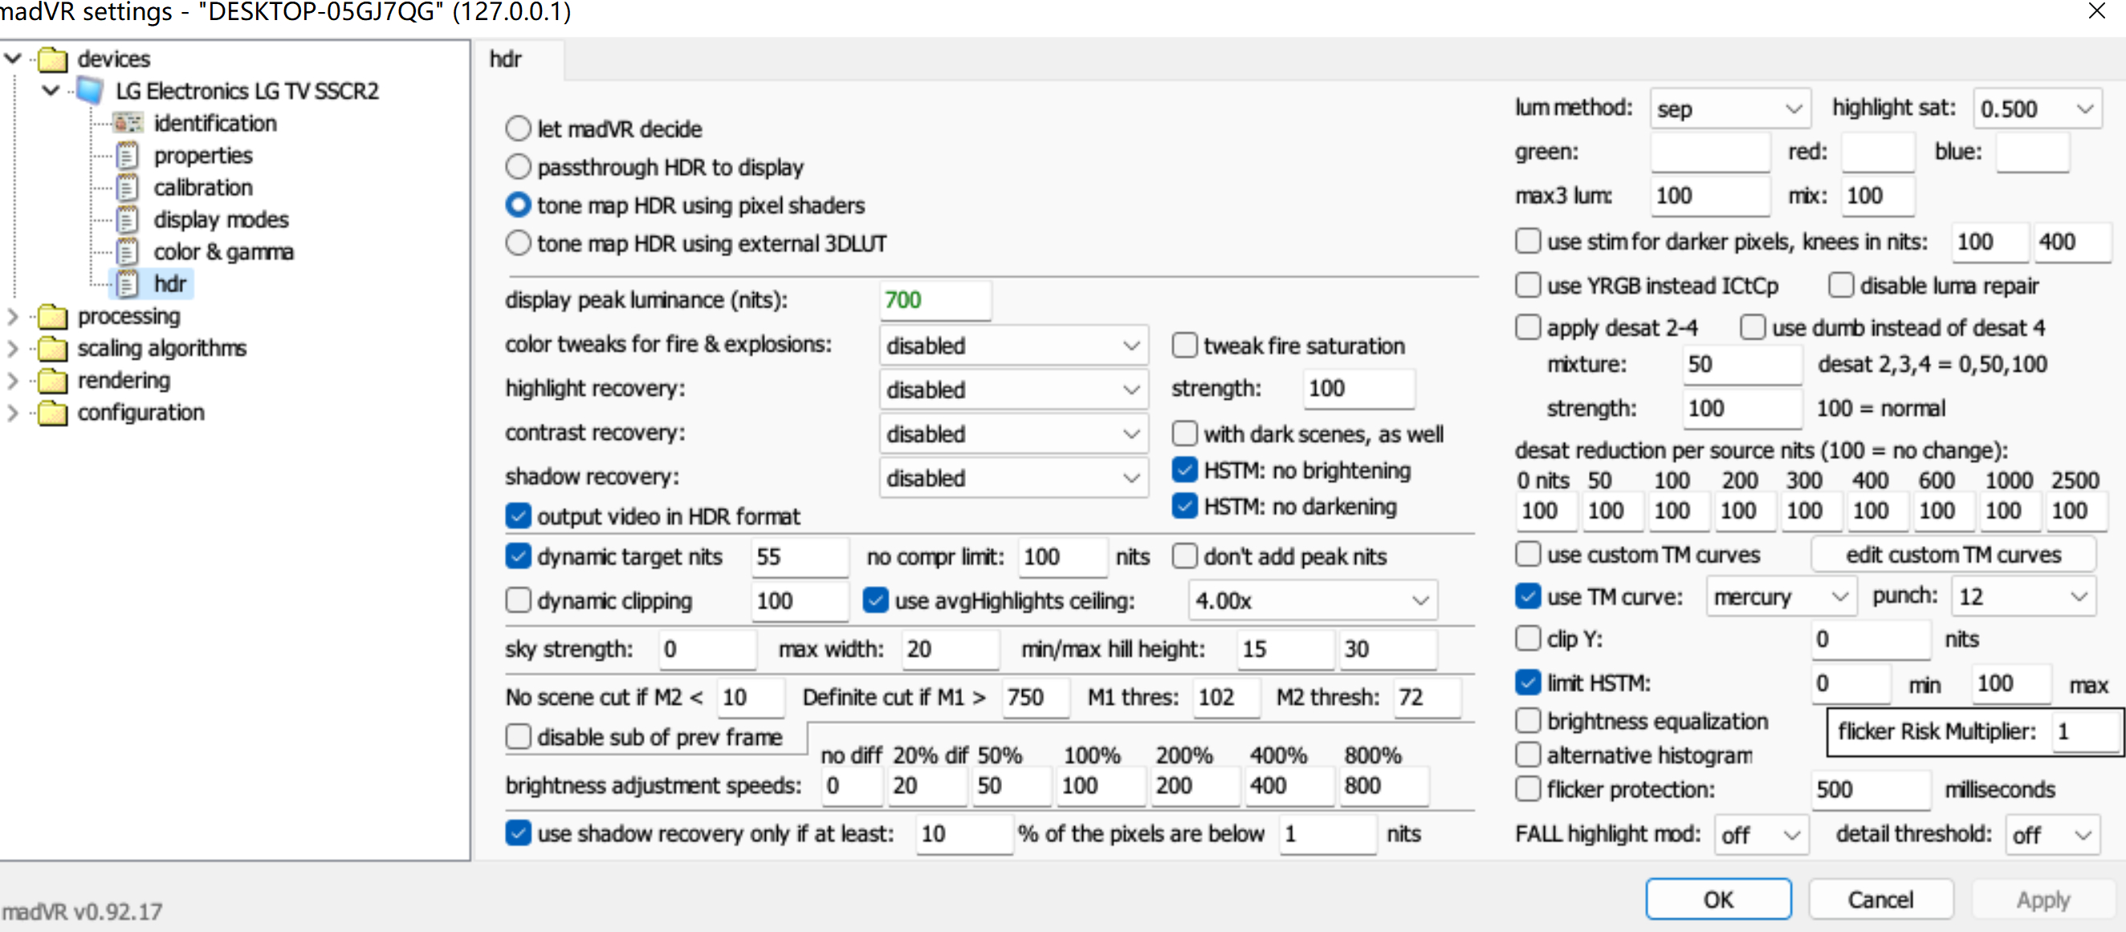Open the avgHighlights ceiling 4.00x dropdown
This screenshot has height=932, width=2126.
[x=1311, y=600]
